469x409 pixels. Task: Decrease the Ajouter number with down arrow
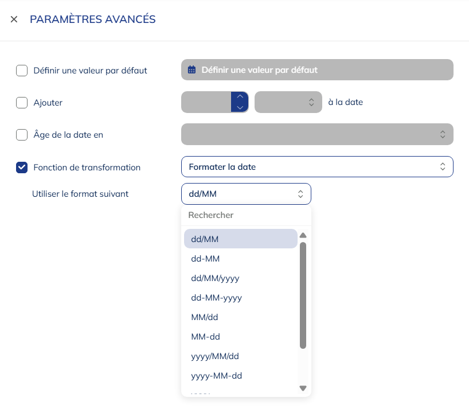pyautogui.click(x=240, y=107)
